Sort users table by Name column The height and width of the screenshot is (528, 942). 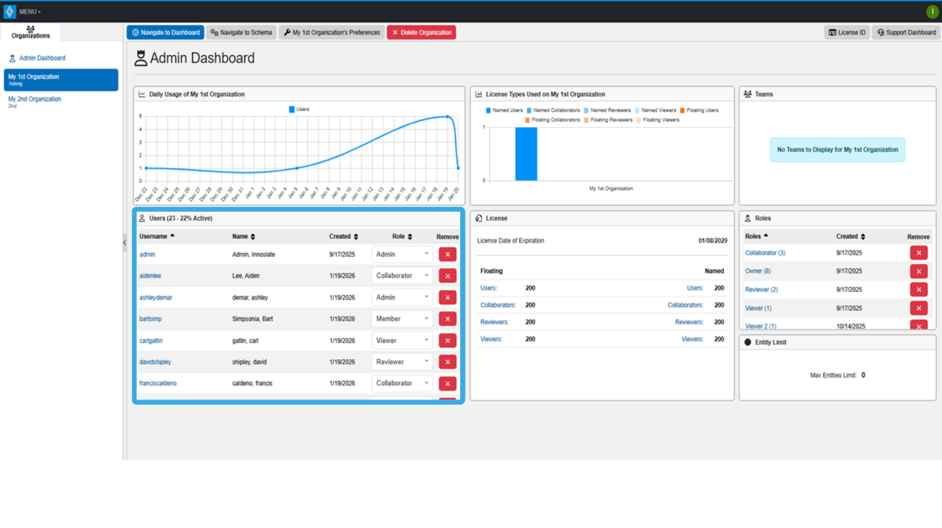point(244,236)
